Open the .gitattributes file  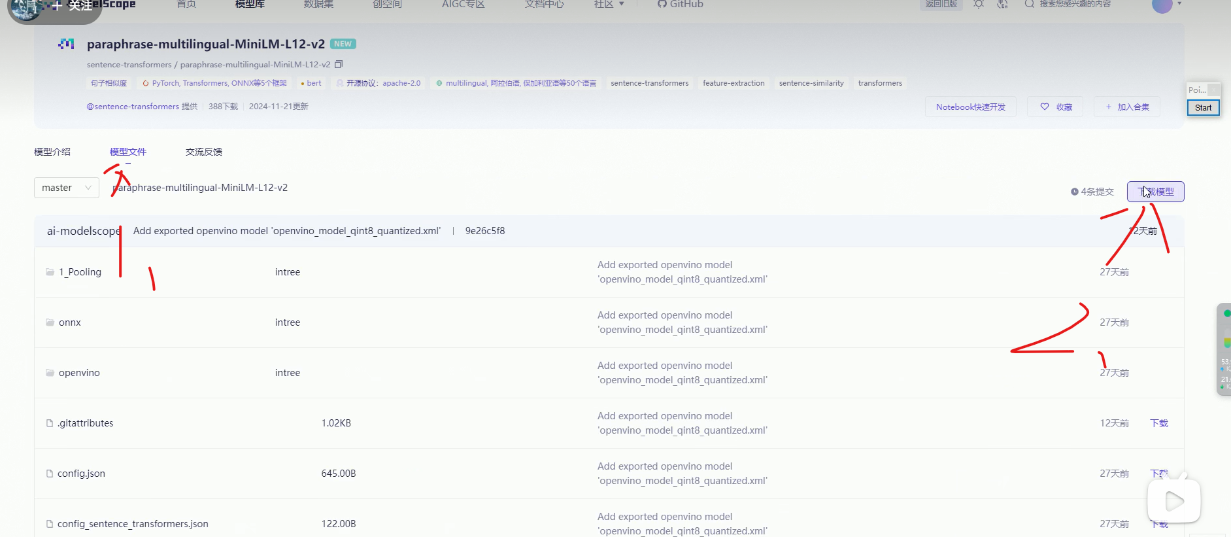pos(85,423)
